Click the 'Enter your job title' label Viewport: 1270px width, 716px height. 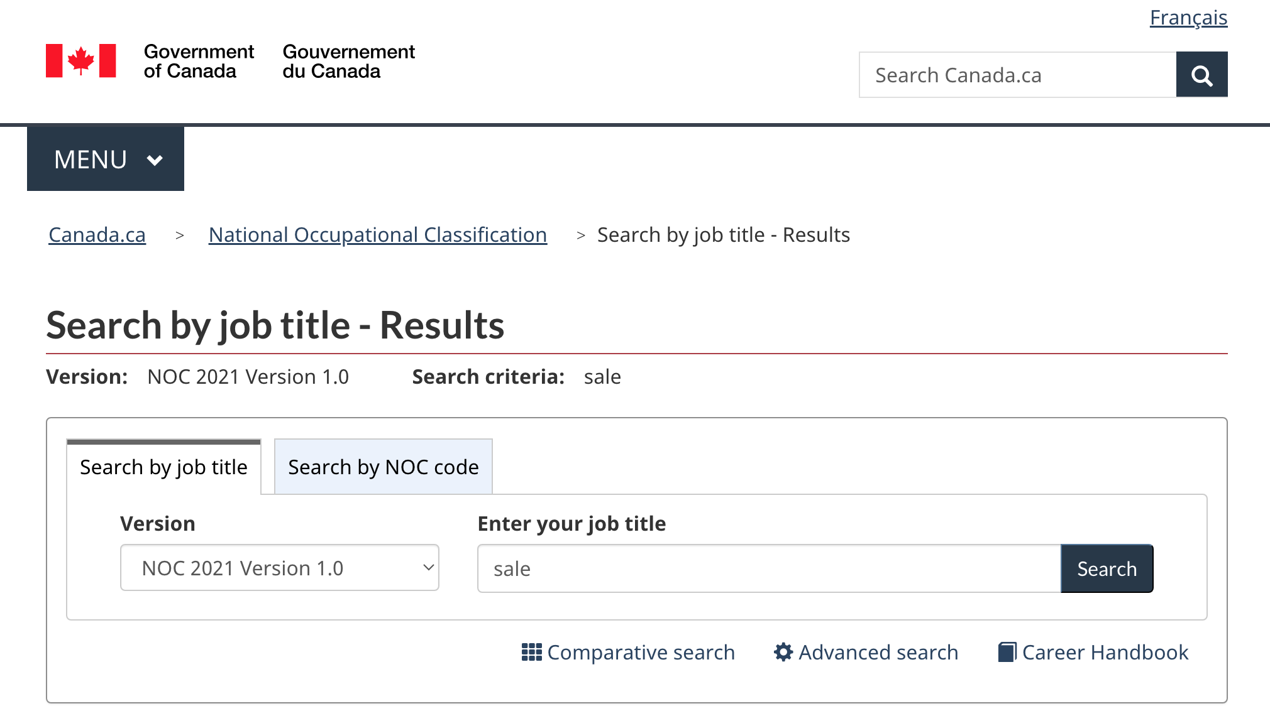[x=571, y=524]
